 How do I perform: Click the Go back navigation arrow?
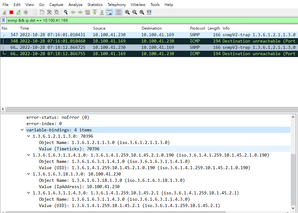73,12
